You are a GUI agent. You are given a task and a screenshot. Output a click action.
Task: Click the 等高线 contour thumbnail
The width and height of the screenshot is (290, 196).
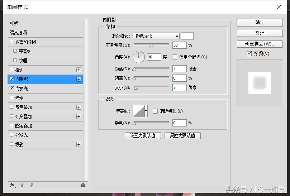(139, 111)
